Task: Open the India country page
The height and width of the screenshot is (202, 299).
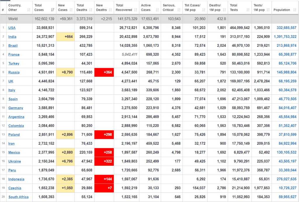Action: (x=12, y=37)
